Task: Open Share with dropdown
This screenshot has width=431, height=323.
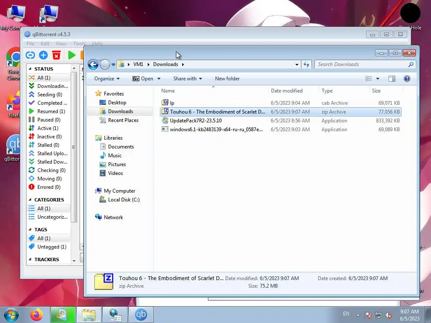Action: (188, 79)
